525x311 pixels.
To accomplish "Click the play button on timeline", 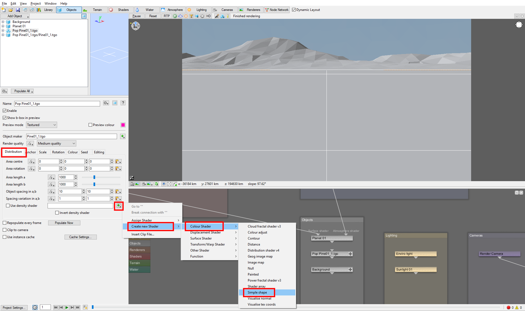I will click(67, 307).
